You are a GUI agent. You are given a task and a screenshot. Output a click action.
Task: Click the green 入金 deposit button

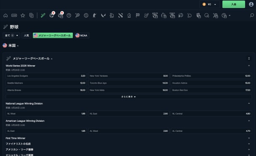pos(234,4)
